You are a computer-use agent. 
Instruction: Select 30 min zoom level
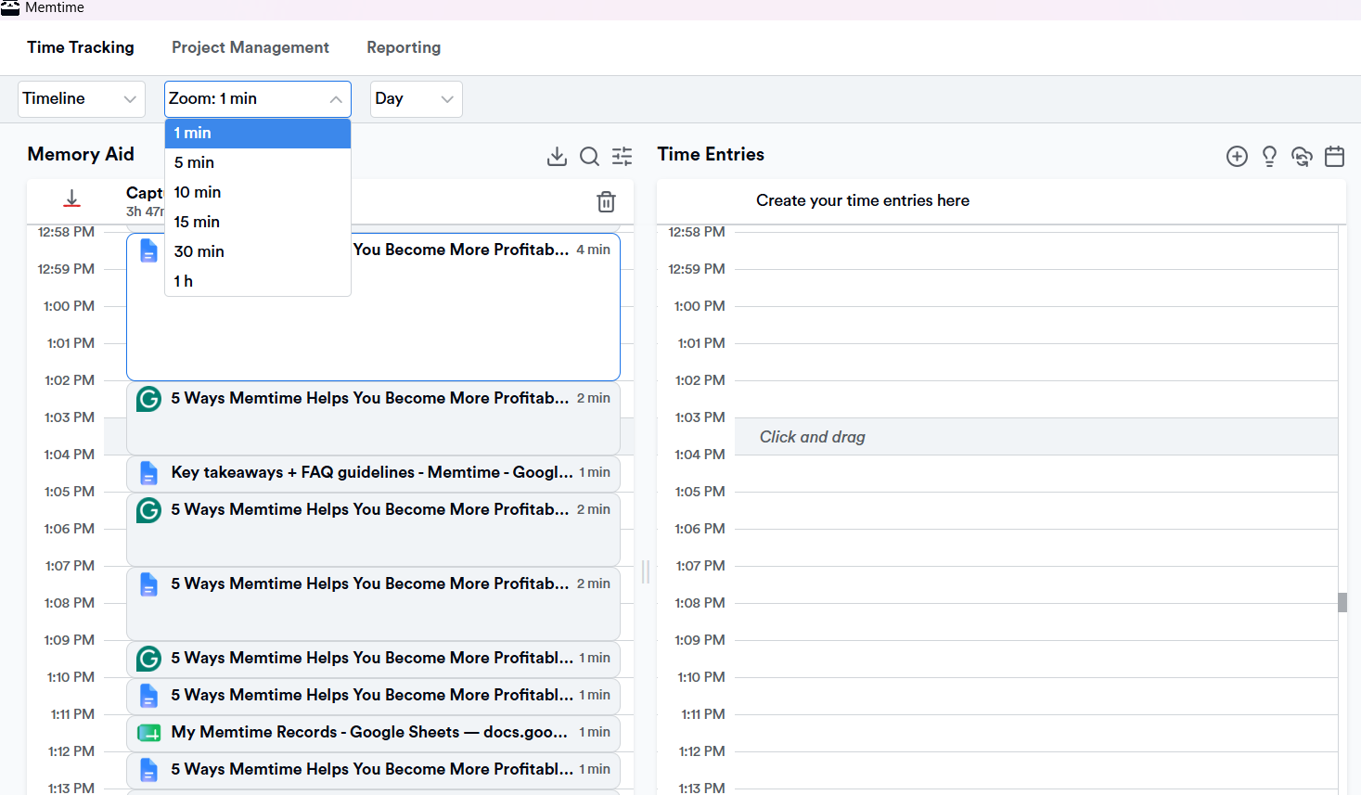(x=258, y=251)
